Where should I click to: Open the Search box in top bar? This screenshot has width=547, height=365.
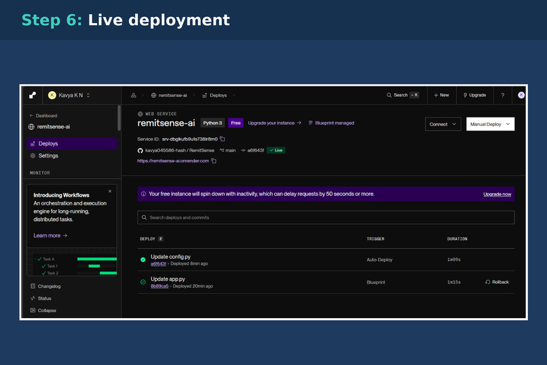(402, 95)
